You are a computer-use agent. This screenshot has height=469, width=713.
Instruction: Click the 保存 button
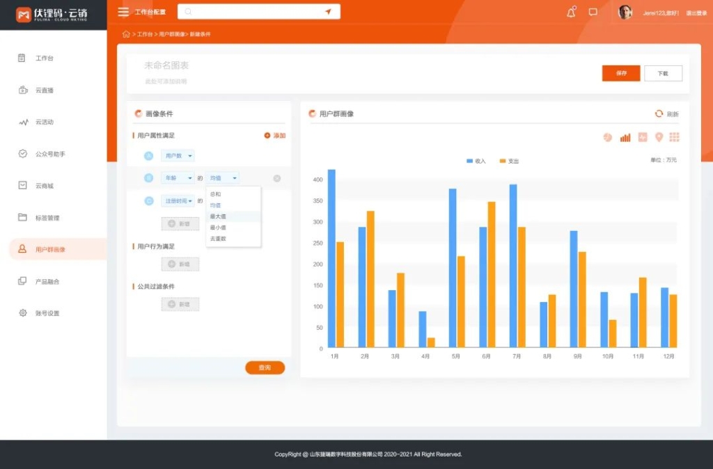pos(620,72)
